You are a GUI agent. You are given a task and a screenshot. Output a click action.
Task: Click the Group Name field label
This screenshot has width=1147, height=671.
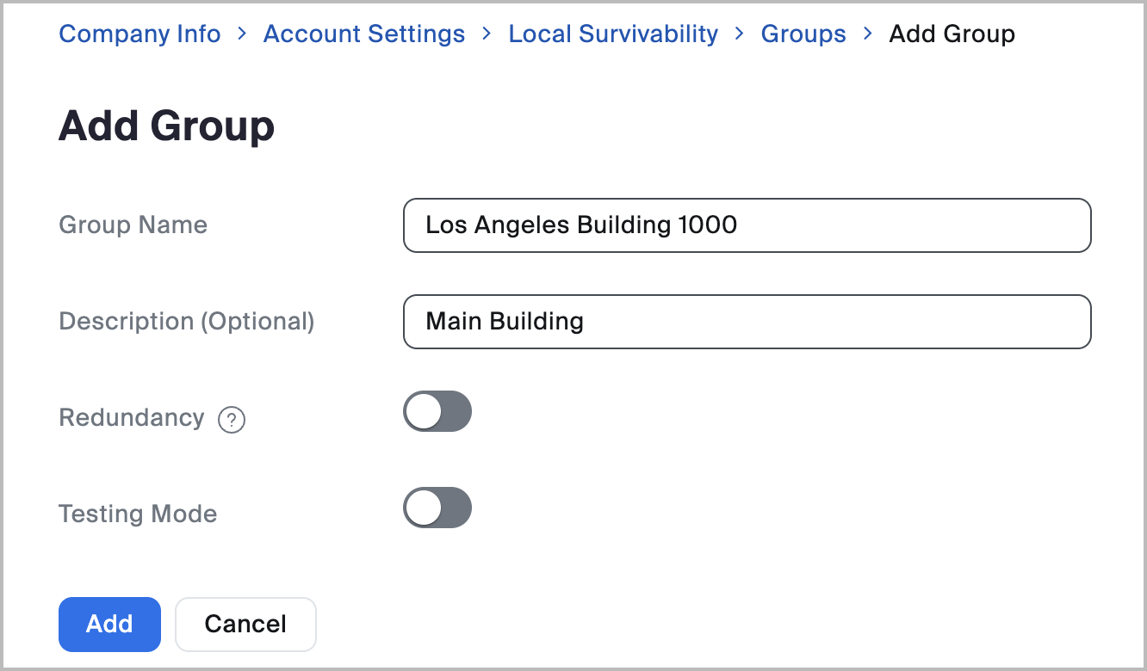point(133,225)
